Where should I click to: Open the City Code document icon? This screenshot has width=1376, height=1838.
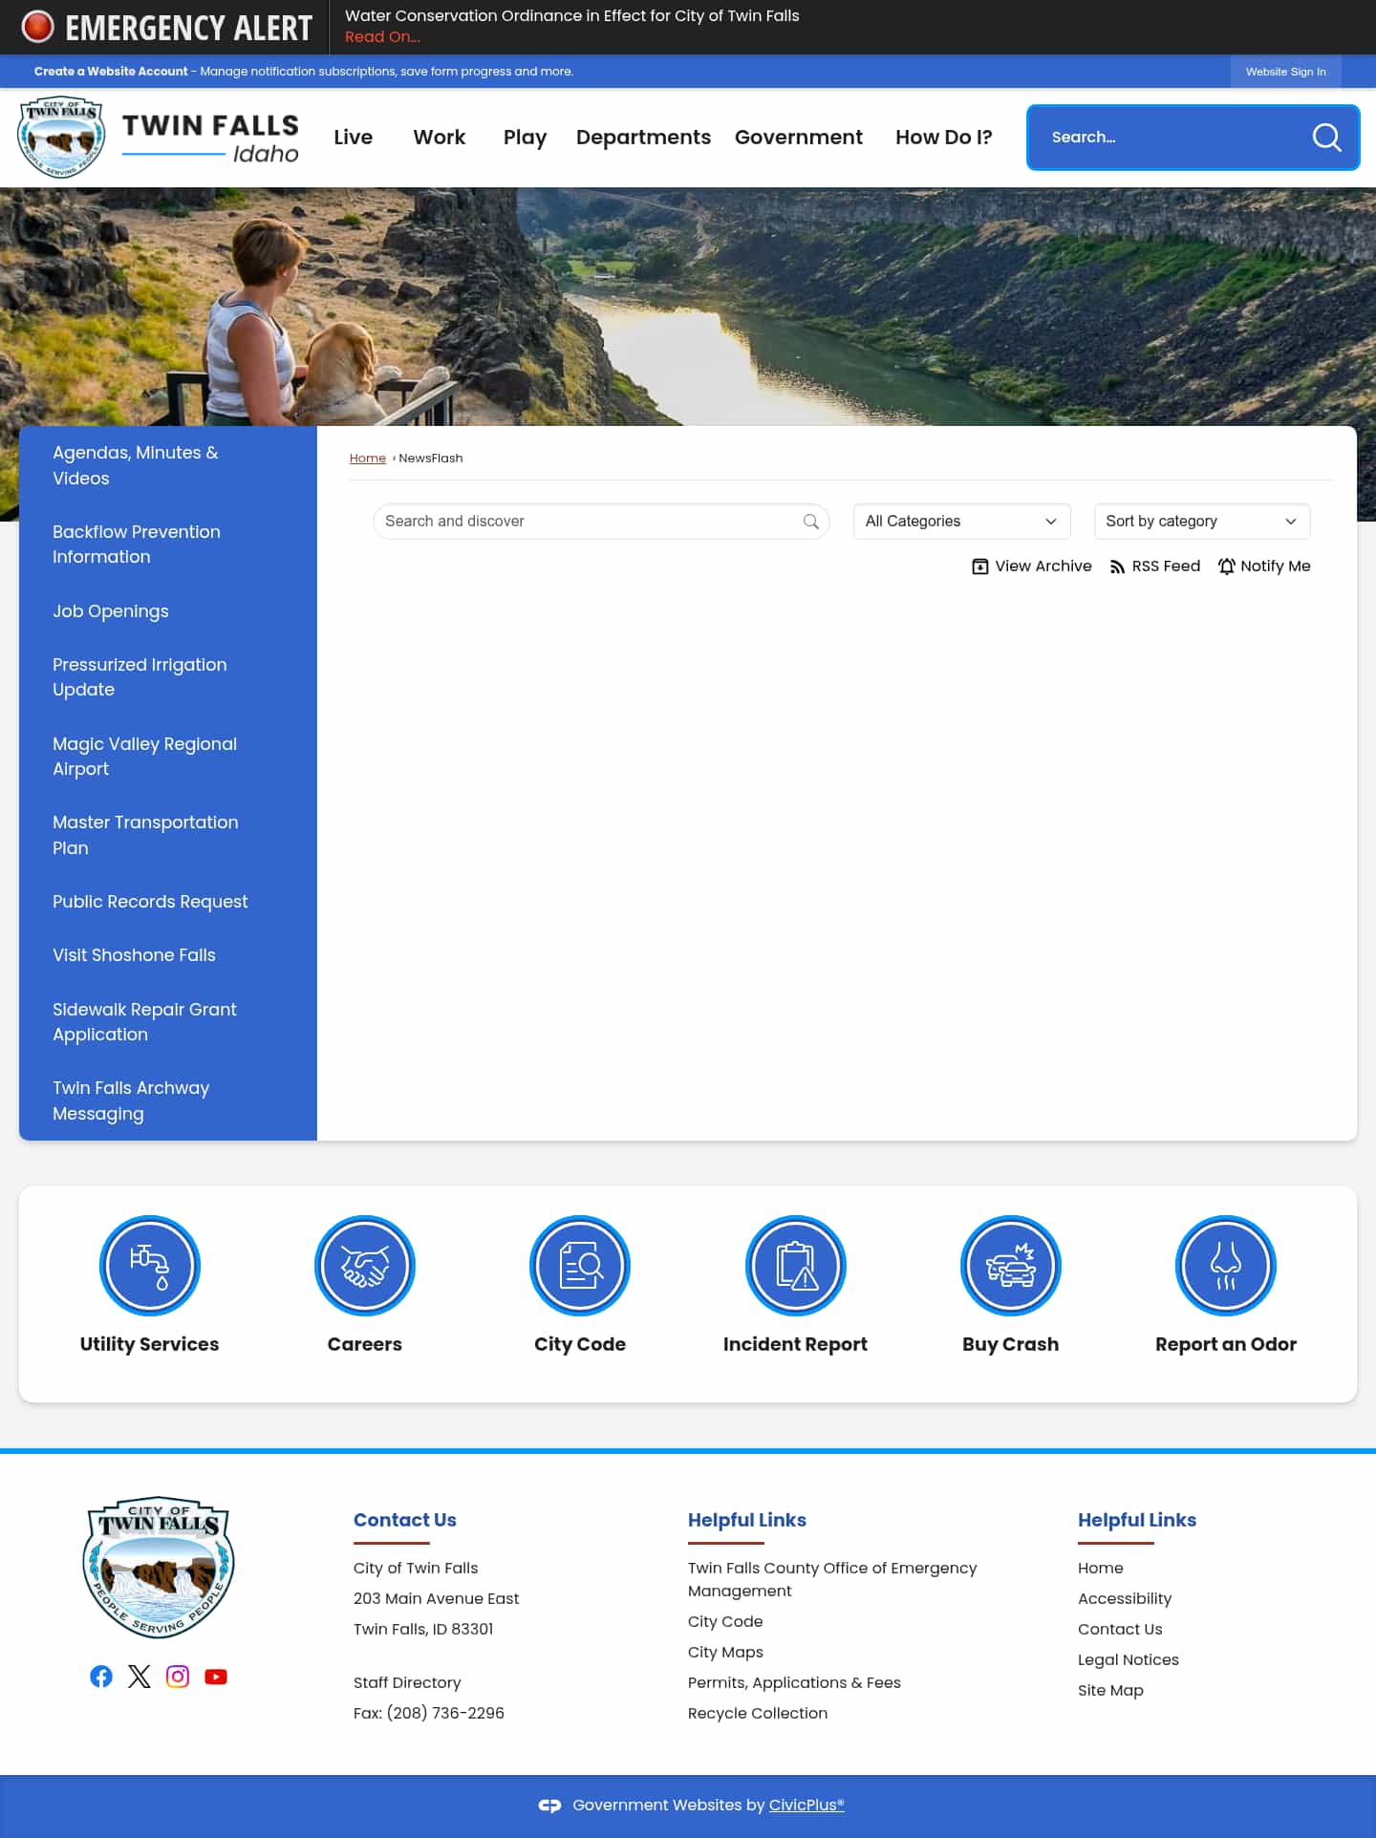pos(580,1266)
